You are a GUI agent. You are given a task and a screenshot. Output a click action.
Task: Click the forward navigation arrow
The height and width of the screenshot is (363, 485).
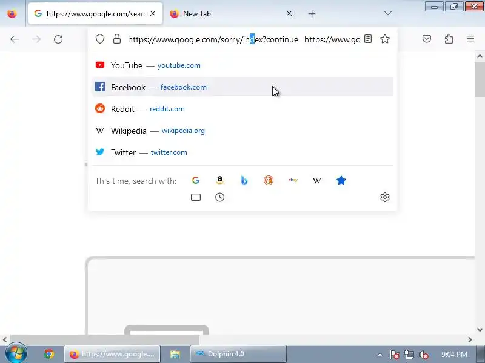pyautogui.click(x=36, y=39)
